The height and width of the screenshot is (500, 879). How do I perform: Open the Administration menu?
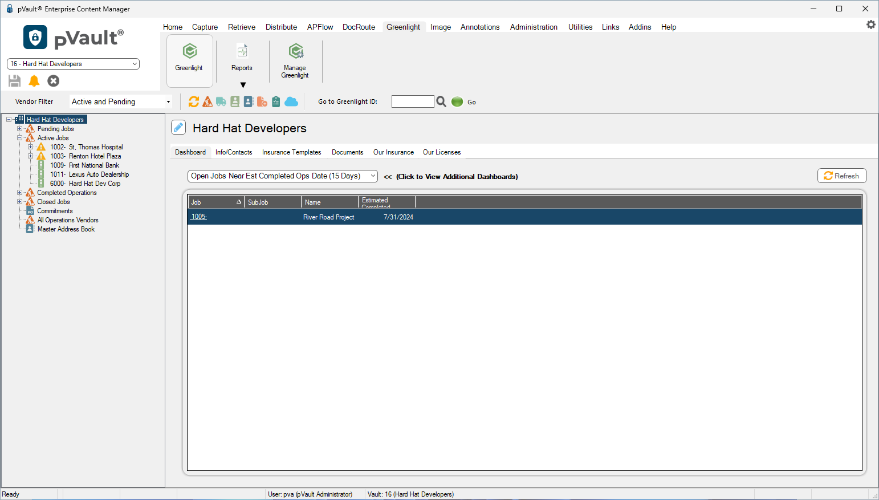point(534,27)
